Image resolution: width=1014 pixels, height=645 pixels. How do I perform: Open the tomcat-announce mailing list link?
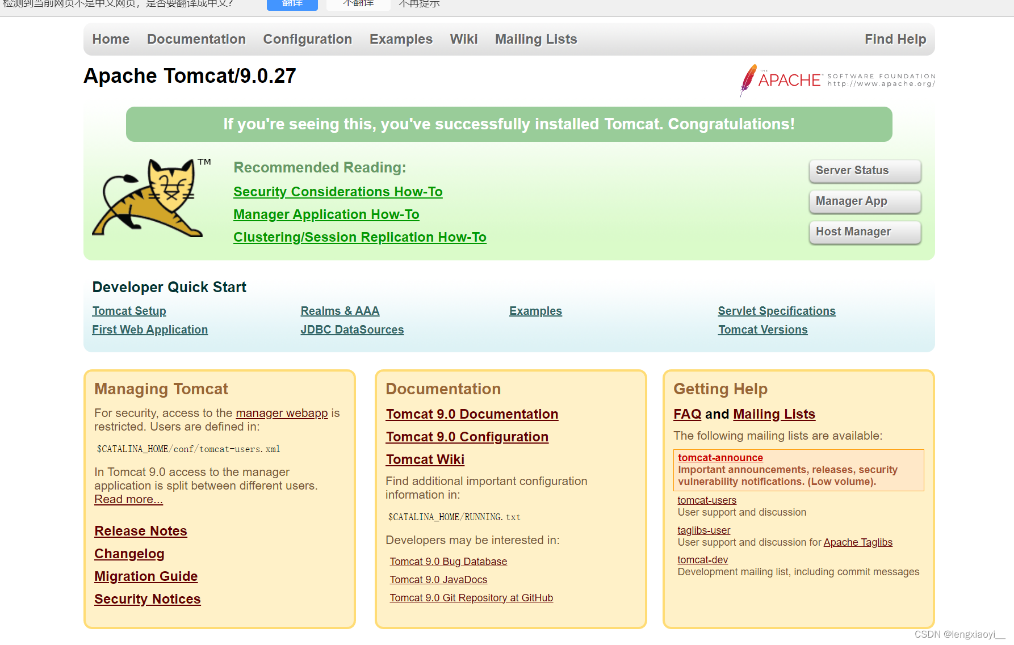click(720, 458)
